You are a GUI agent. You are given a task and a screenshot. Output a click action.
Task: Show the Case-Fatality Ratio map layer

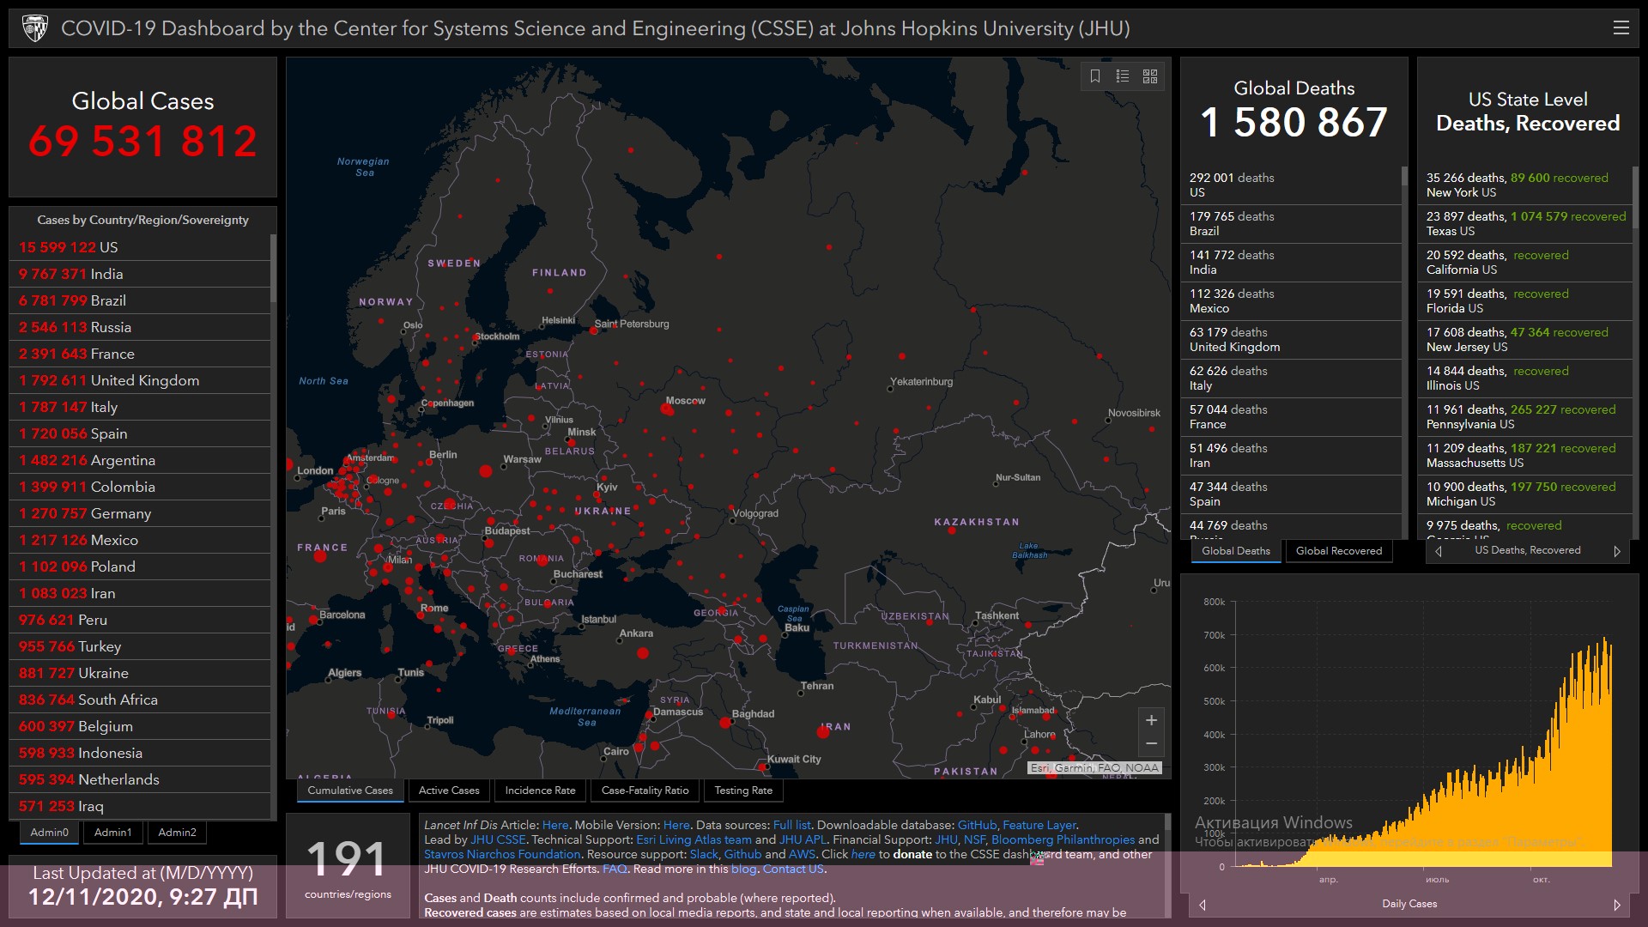tap(645, 791)
